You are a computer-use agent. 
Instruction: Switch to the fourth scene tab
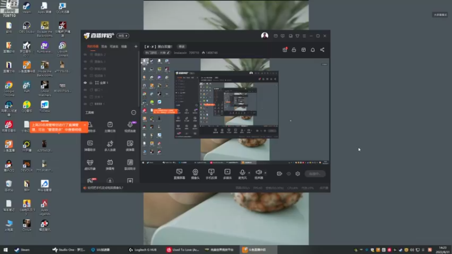tap(124, 46)
